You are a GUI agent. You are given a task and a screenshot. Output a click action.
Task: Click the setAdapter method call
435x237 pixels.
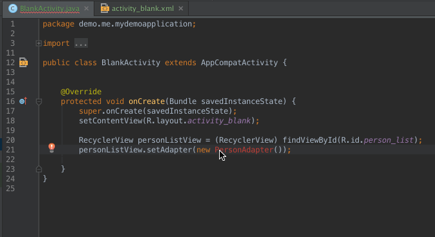(169, 150)
